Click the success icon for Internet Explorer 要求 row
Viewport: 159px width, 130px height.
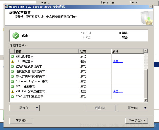coord(12,81)
